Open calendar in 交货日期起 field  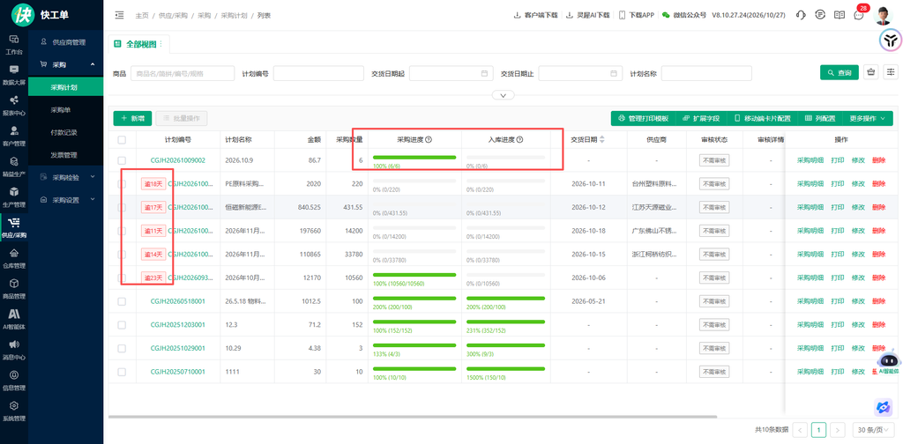tap(484, 73)
